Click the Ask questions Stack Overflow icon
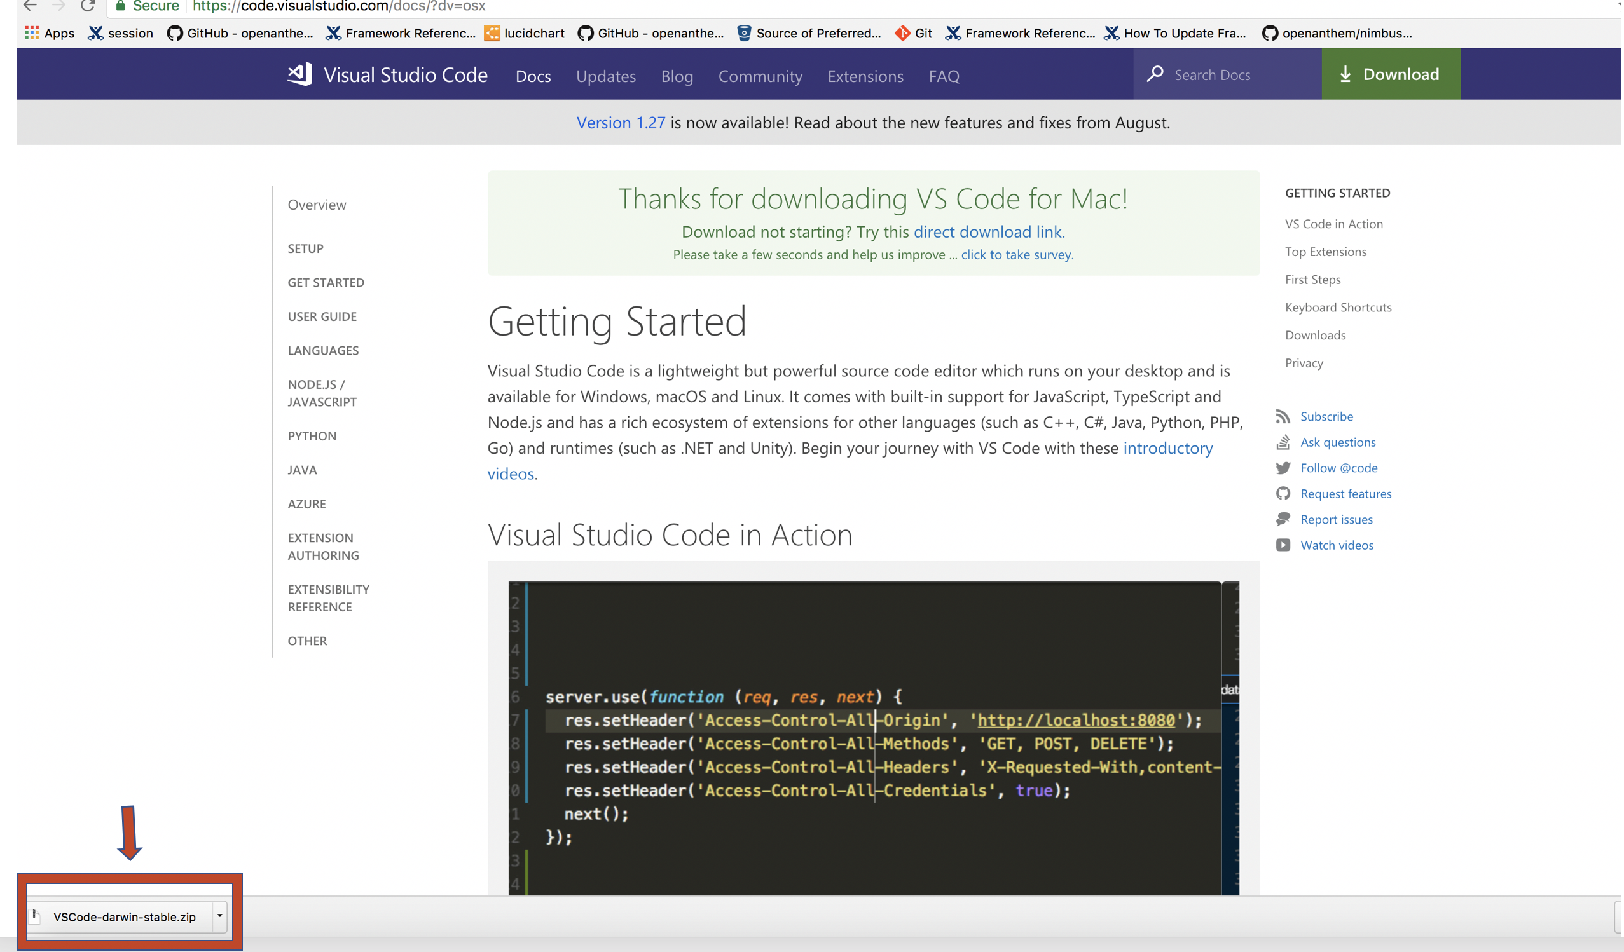The width and height of the screenshot is (1624, 952). (x=1284, y=442)
